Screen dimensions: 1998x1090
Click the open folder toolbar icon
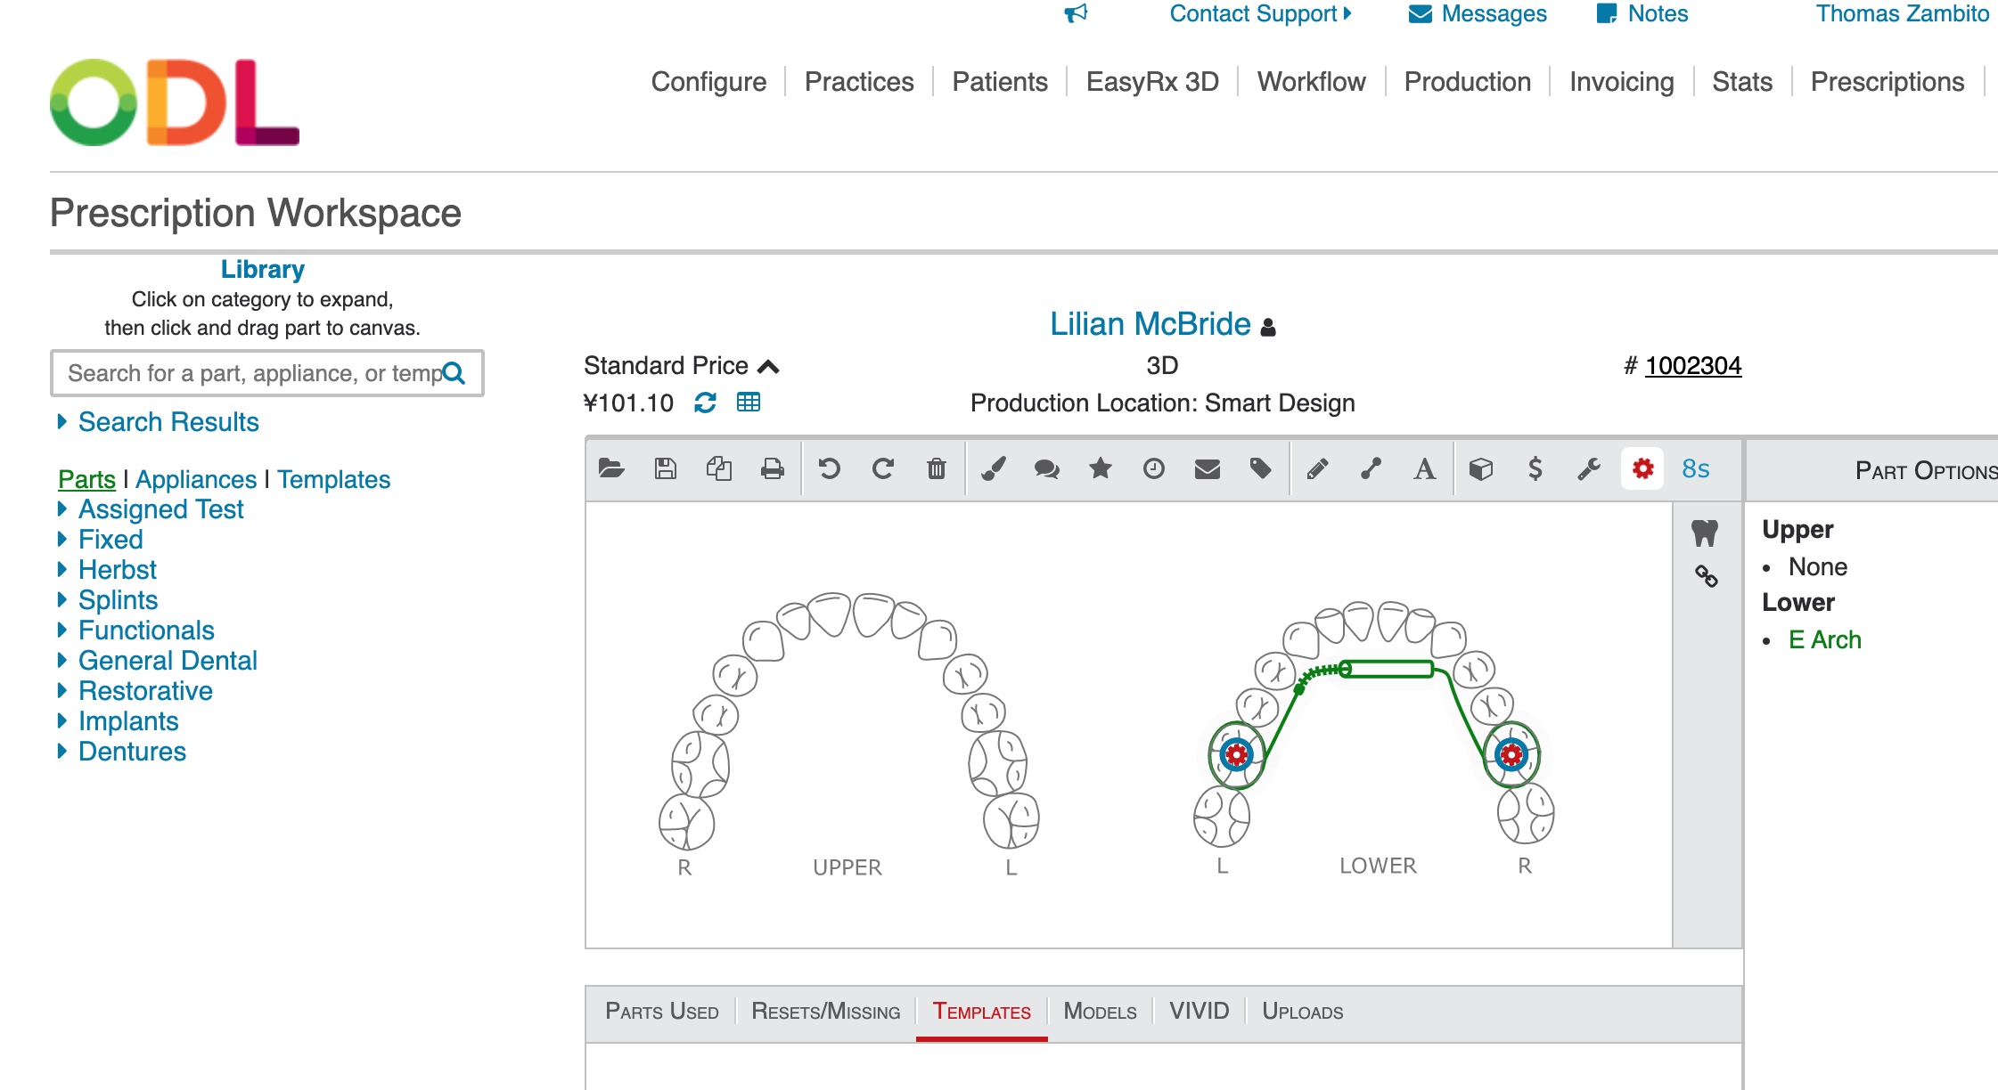611,468
